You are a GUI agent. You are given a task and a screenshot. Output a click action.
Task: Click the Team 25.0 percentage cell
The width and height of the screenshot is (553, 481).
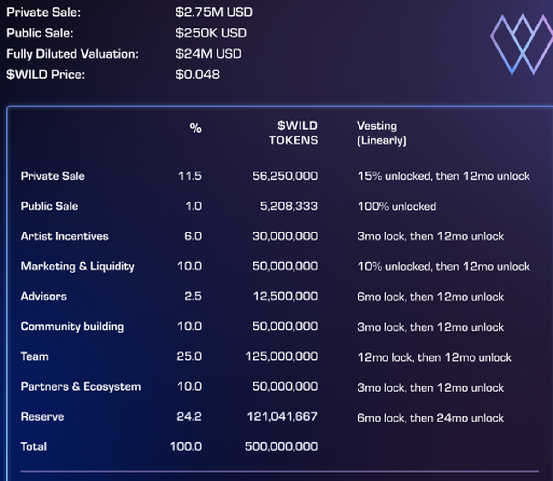[x=189, y=356]
